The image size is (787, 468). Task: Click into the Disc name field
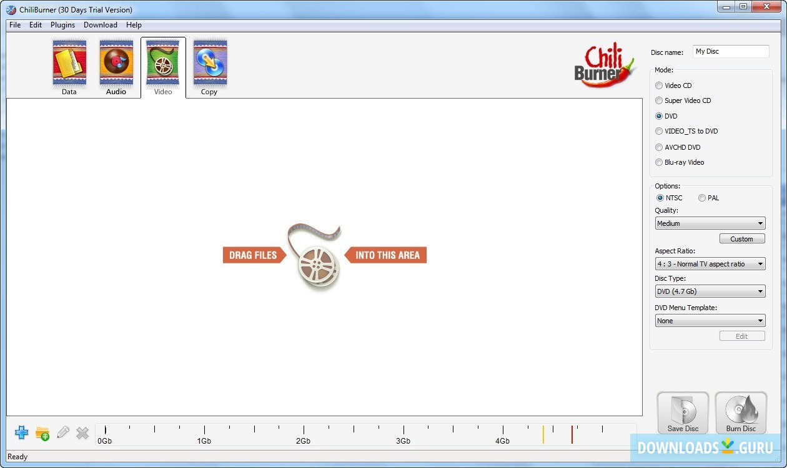[731, 52]
